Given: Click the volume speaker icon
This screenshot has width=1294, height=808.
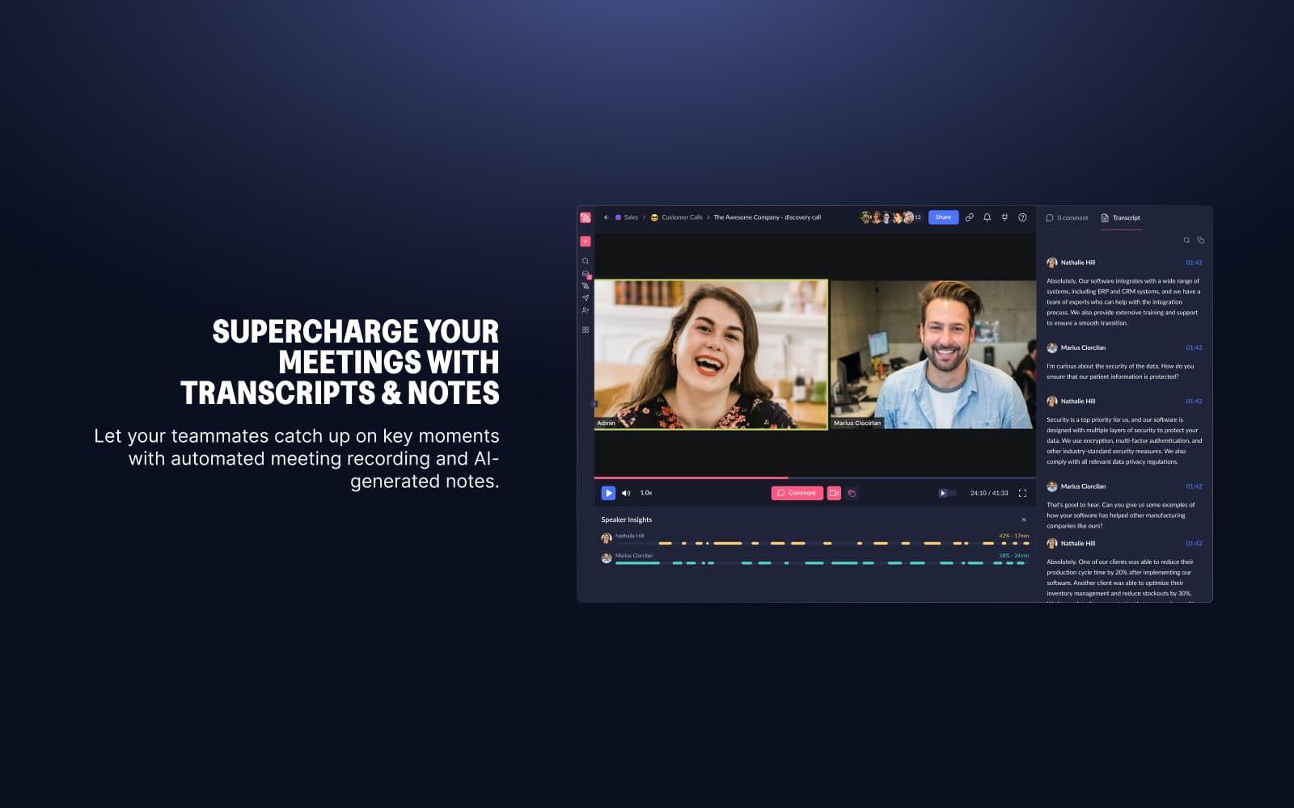Looking at the screenshot, I should coord(626,493).
